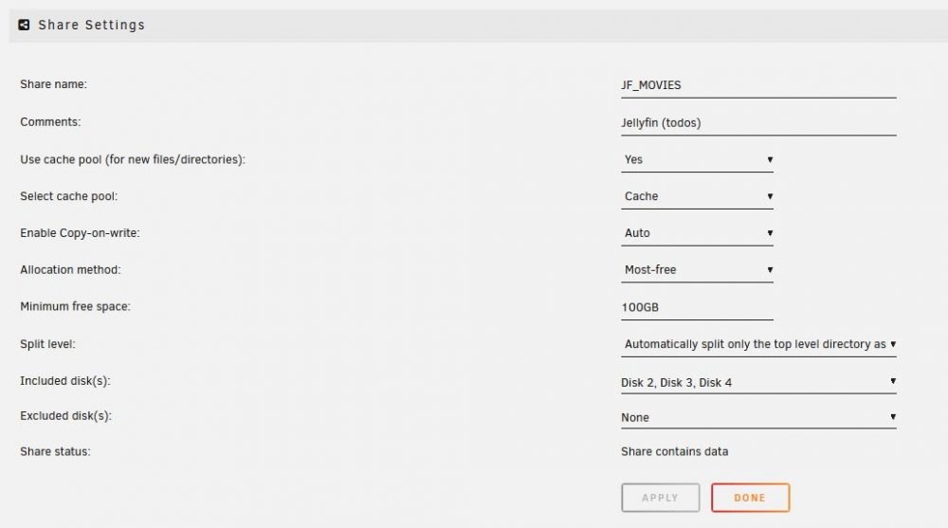This screenshot has width=948, height=528.
Task: Click the Share Settings header icon
Action: [24, 25]
